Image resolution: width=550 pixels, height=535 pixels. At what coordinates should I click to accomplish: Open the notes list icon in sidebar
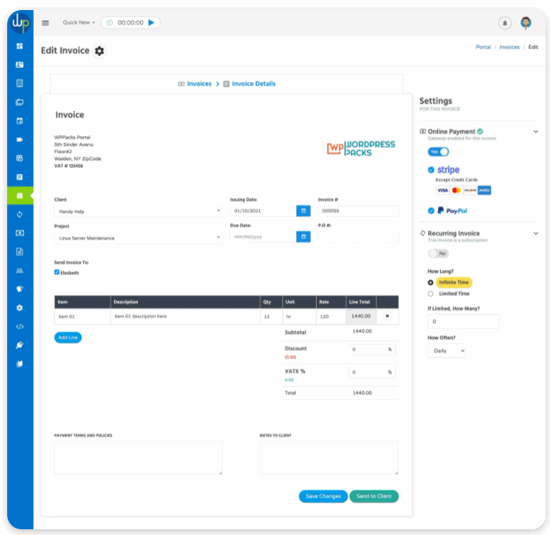(19, 177)
